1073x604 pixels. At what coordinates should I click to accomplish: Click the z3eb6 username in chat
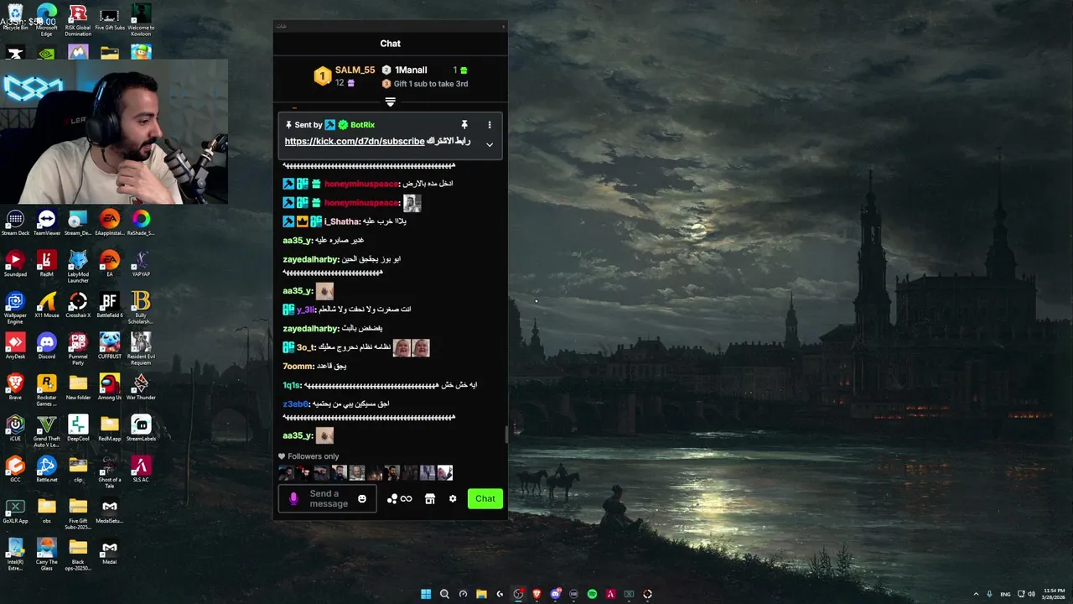(295, 404)
